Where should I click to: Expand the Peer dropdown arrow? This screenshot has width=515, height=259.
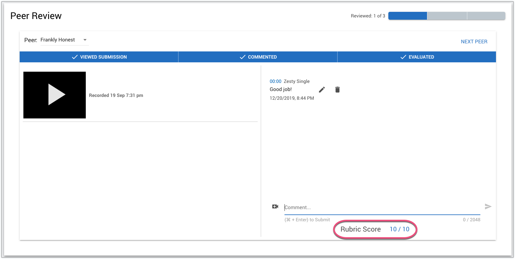pos(85,40)
